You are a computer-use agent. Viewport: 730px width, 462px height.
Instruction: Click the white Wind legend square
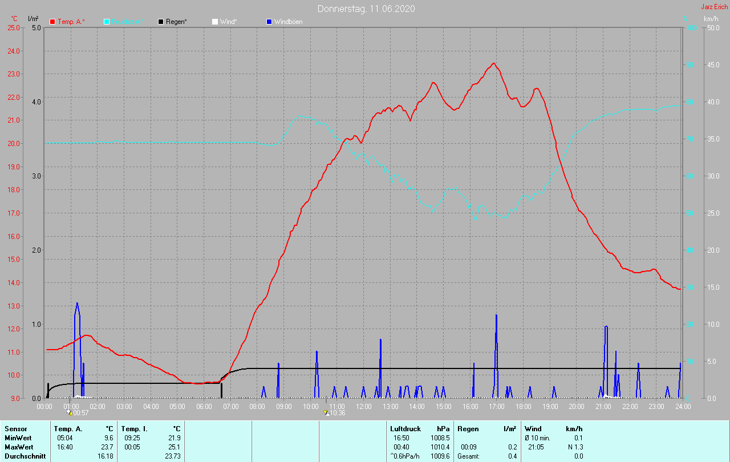[214, 22]
